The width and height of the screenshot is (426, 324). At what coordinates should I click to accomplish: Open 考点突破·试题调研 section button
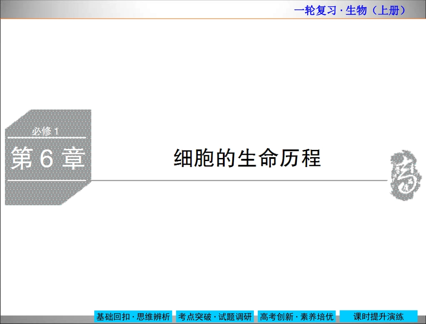pos(215,316)
